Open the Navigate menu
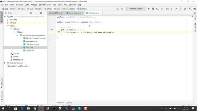 (19, 5)
